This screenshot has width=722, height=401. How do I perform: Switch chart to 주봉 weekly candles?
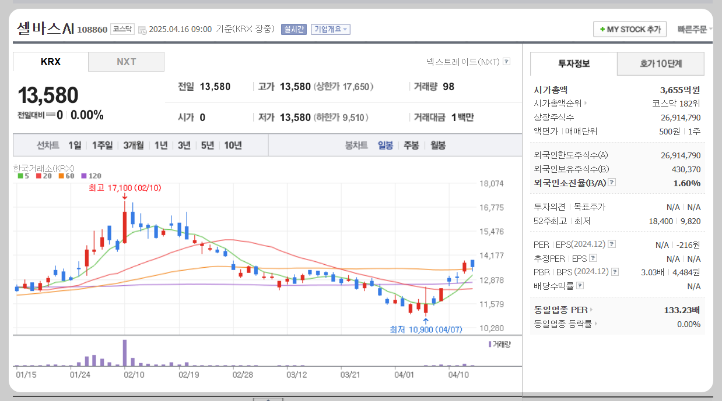click(412, 146)
